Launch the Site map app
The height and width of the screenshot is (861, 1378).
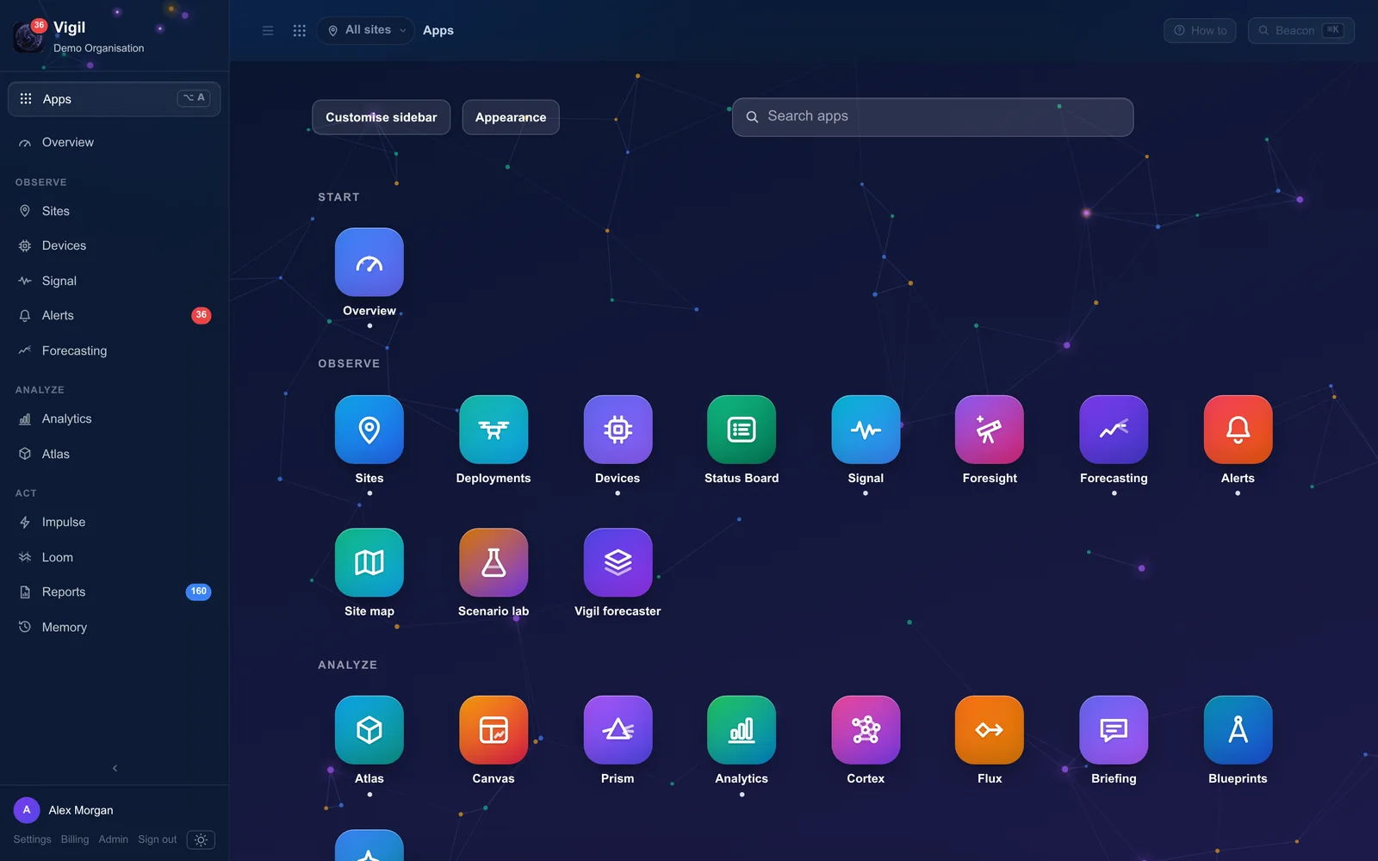[369, 562]
